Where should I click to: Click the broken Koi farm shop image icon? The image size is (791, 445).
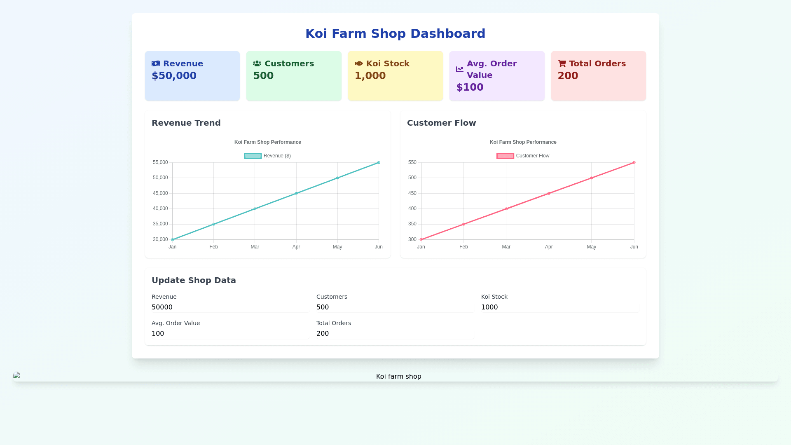coord(16,375)
